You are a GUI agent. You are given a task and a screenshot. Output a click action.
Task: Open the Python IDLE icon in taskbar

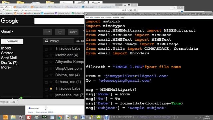[x=68, y=117]
